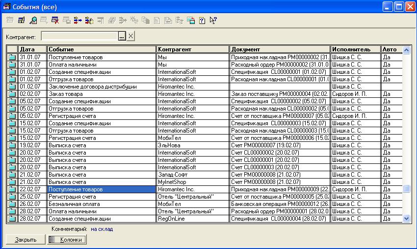Click the first greyed-out new row toolbar icon
The width and height of the screenshot is (417, 249).
coord(10,20)
